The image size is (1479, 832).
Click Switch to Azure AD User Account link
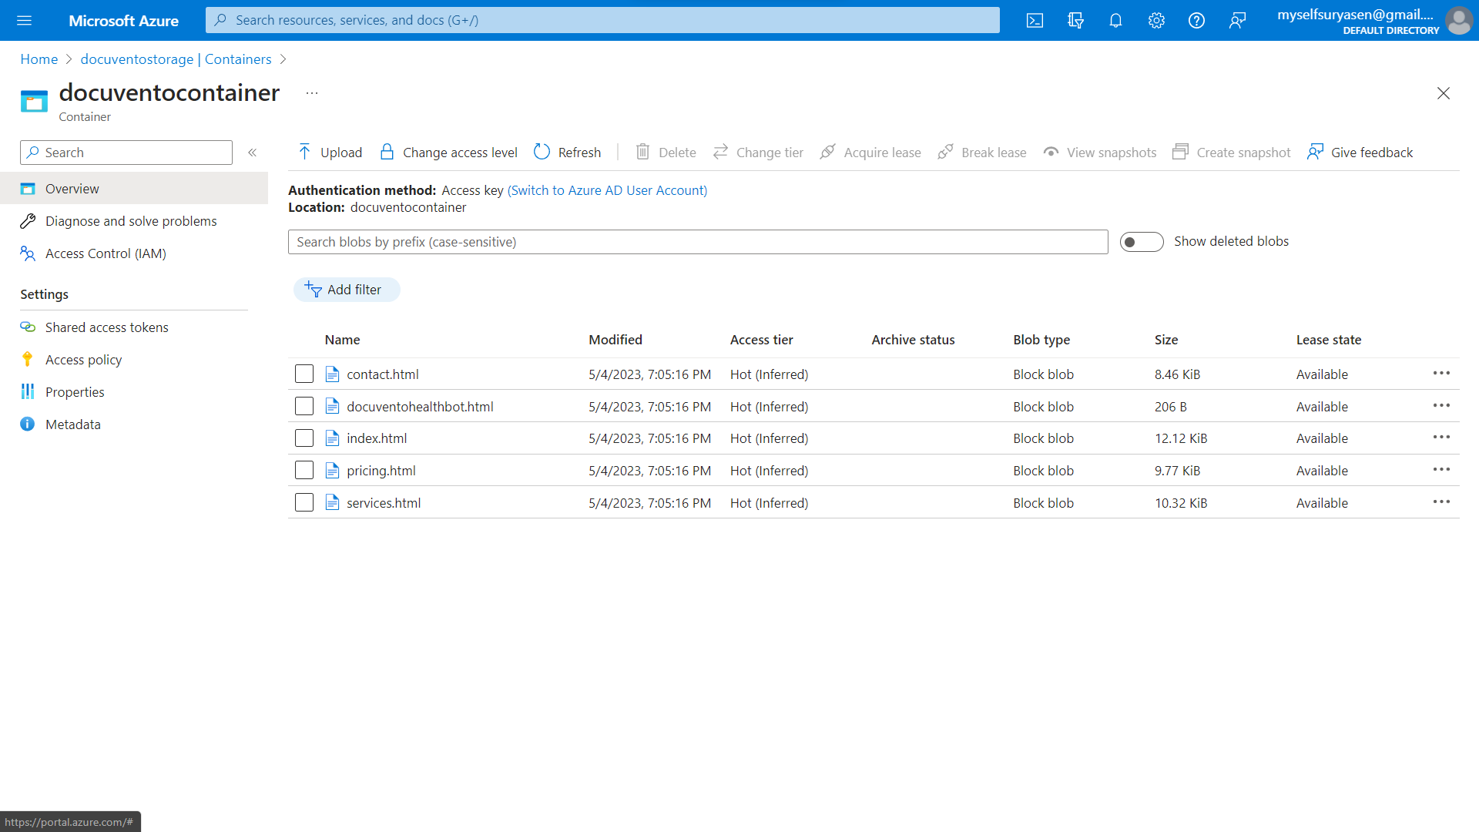(607, 190)
